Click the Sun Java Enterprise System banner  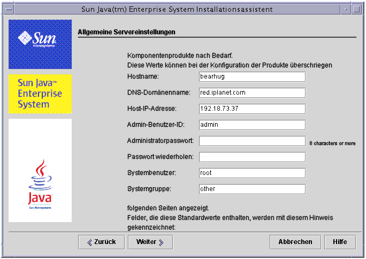coord(40,94)
